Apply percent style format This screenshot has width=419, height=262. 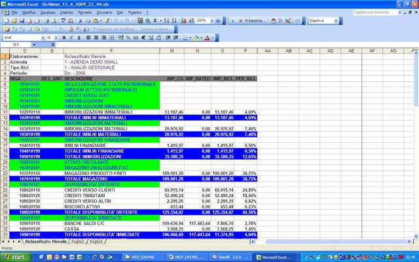click(128, 38)
